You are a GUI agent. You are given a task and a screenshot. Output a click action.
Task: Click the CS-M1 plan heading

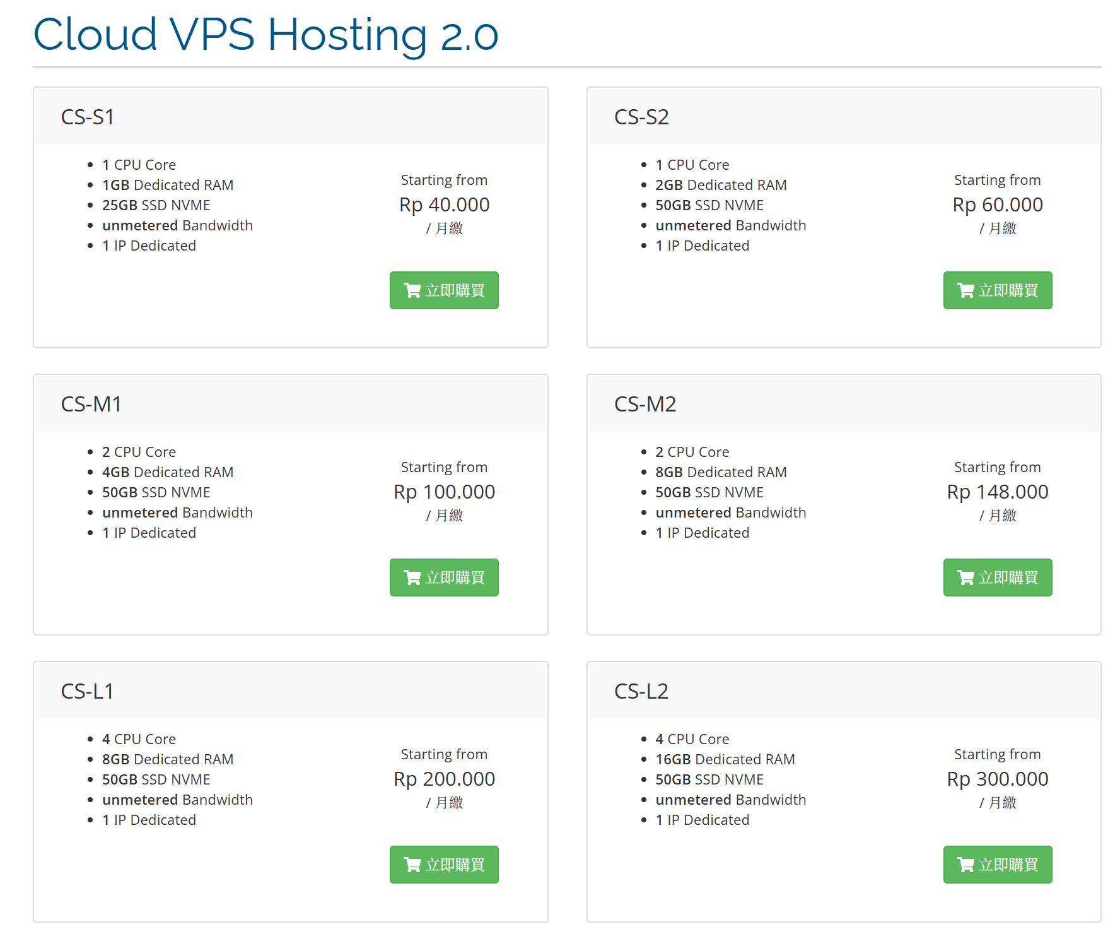tap(91, 405)
